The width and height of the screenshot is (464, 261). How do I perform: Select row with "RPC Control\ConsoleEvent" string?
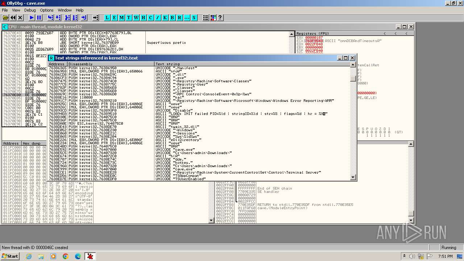point(199,94)
